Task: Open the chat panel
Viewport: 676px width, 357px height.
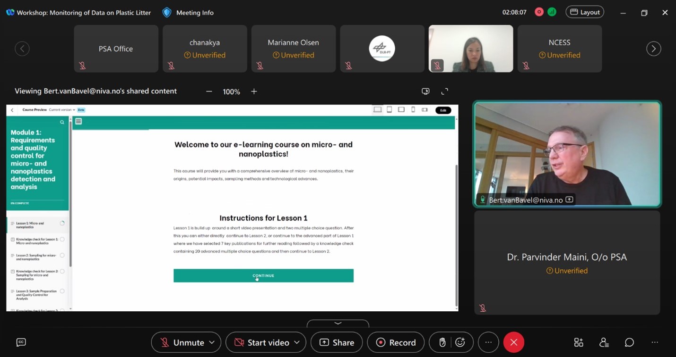Action: pyautogui.click(x=629, y=342)
